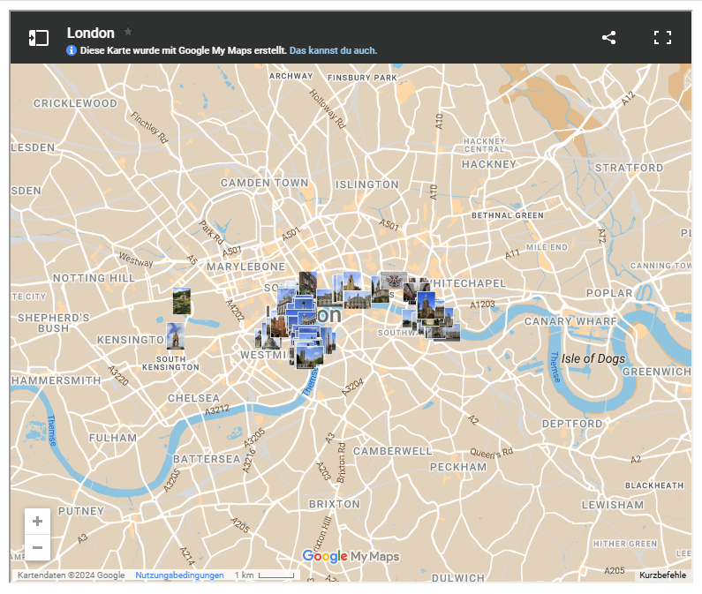Zoom in with the plus button

(x=37, y=521)
